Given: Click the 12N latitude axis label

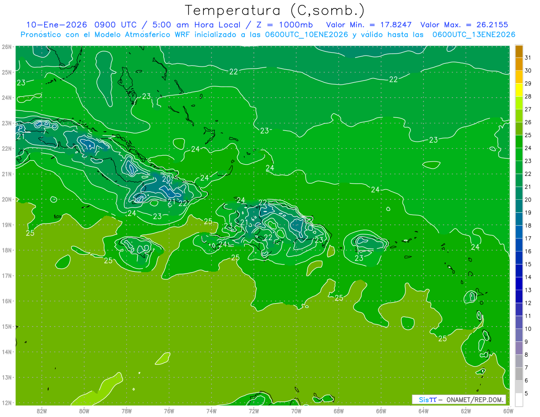Looking at the screenshot, I should point(7,403).
